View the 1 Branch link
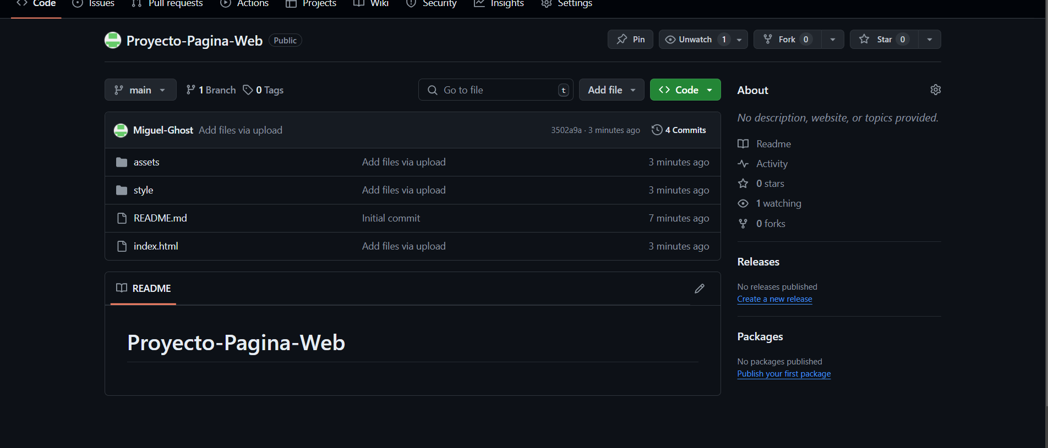Image resolution: width=1048 pixels, height=448 pixels. point(211,90)
